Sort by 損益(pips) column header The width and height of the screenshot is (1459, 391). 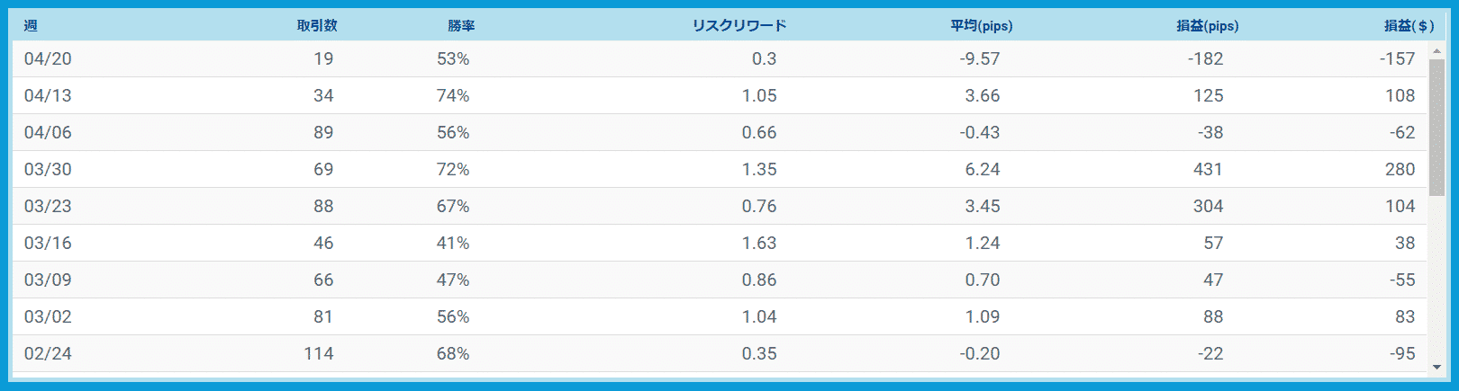coord(1207,26)
